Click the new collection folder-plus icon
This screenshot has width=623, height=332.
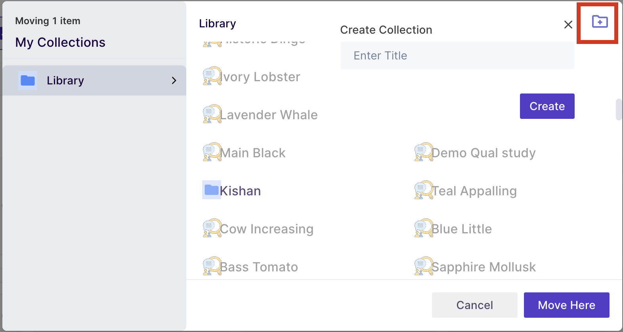point(600,21)
